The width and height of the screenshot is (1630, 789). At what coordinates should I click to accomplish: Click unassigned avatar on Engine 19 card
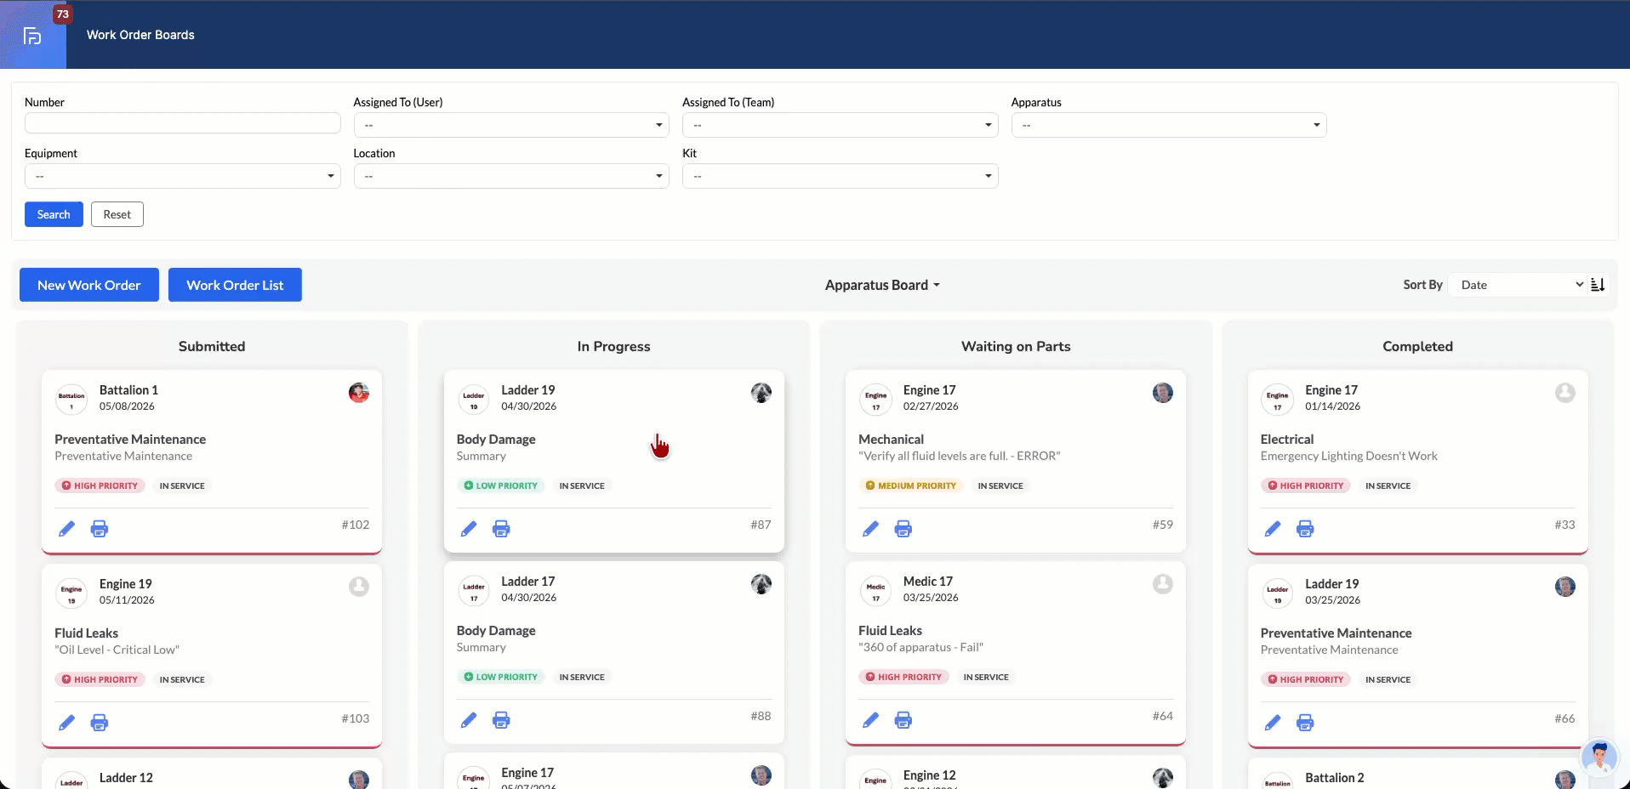359,587
